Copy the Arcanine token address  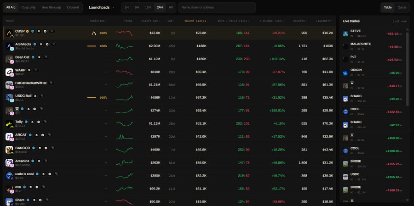[46, 161]
